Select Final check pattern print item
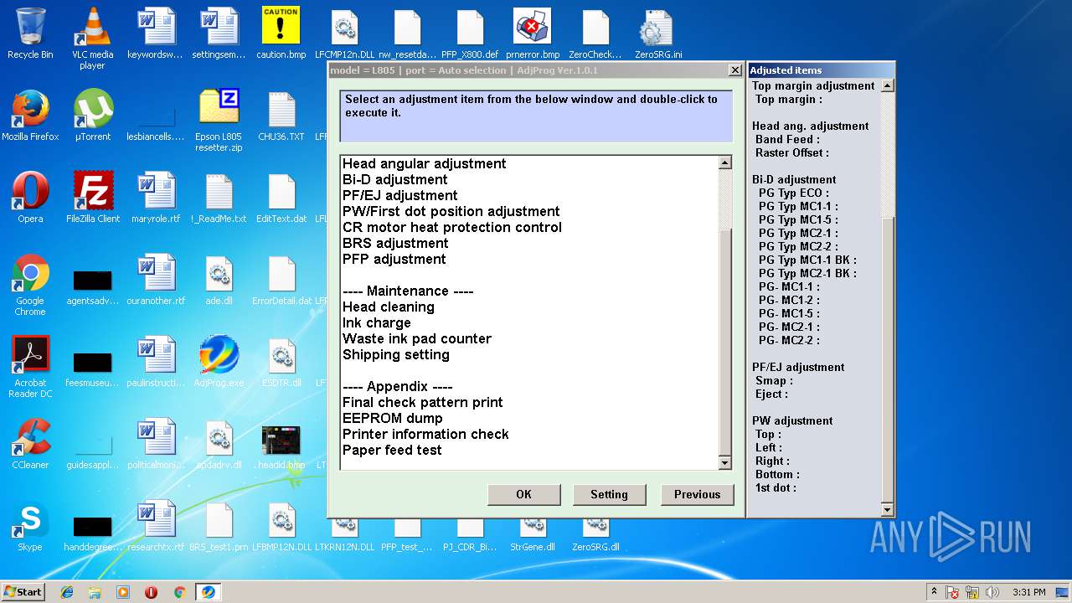The height and width of the screenshot is (603, 1072). [422, 402]
